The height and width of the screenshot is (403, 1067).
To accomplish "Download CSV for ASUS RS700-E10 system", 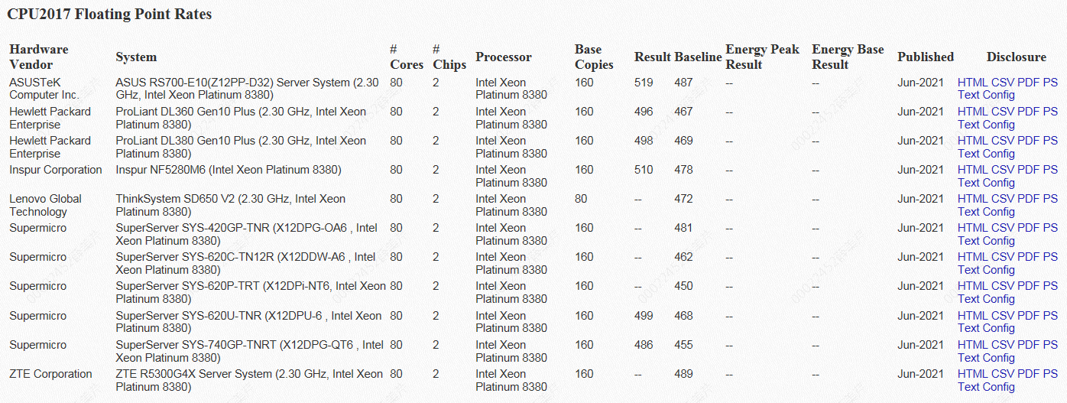I will click(1002, 83).
